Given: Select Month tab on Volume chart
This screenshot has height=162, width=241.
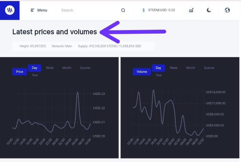Looking at the screenshot, I should (191, 68).
